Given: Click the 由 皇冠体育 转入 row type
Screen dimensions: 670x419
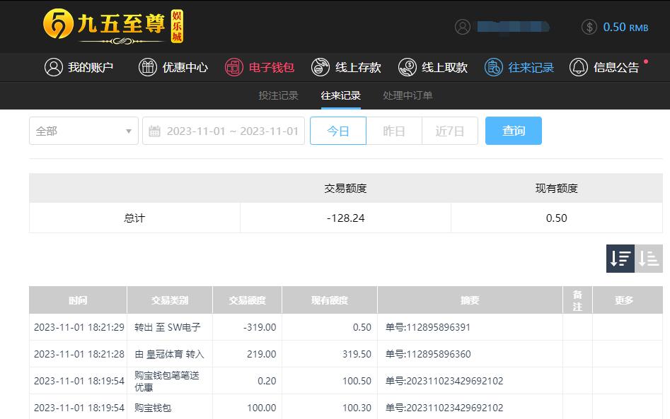Looking at the screenshot, I should coord(170,354).
